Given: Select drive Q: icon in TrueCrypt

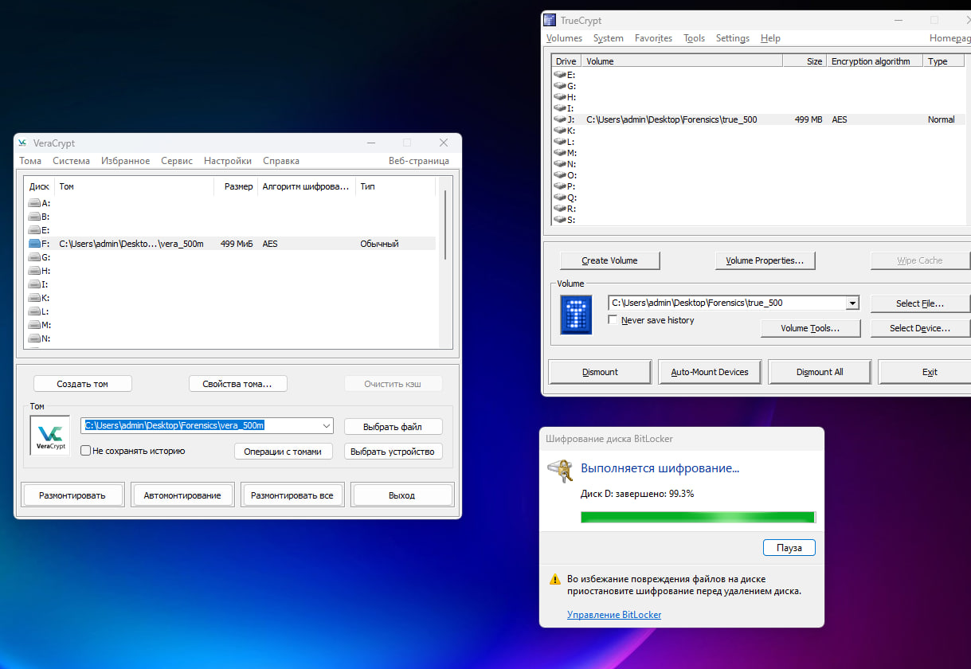Looking at the screenshot, I should point(560,198).
